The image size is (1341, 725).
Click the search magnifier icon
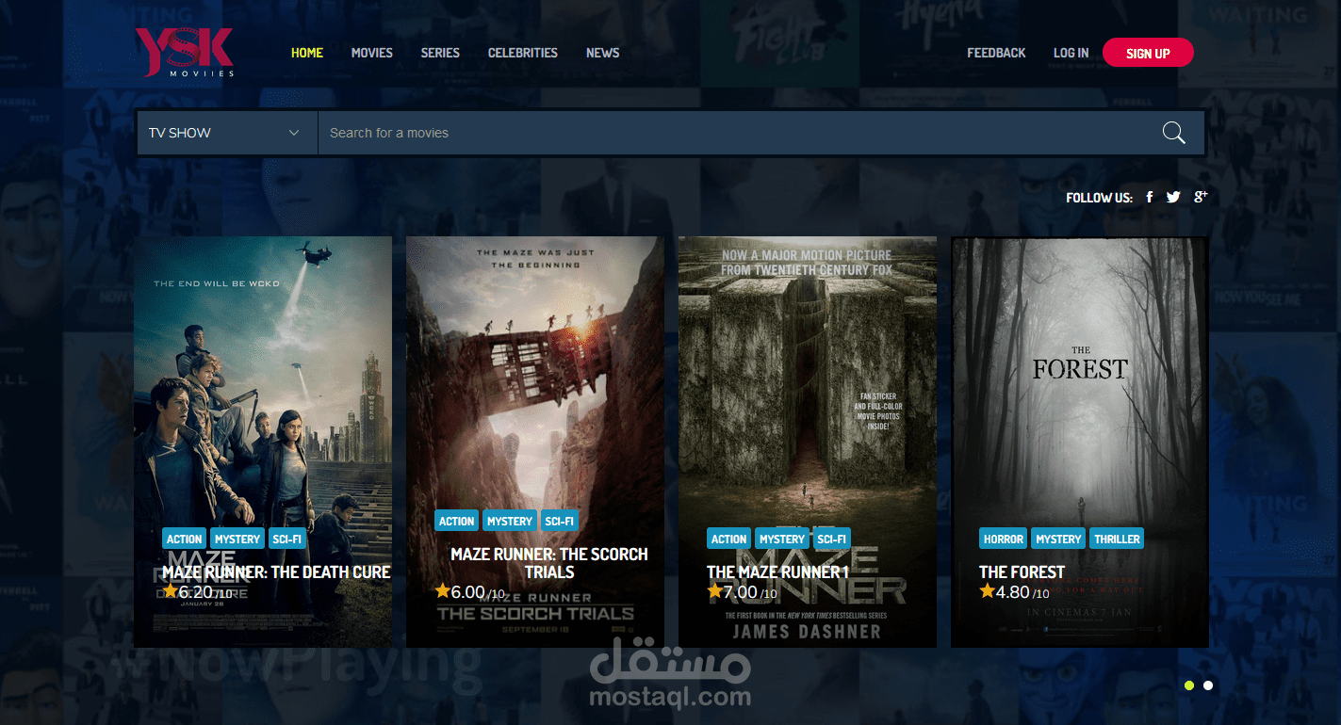[1173, 133]
